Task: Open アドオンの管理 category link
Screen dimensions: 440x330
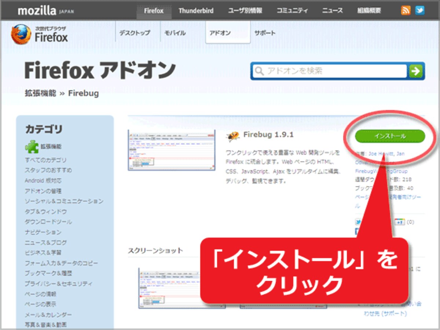Action: (x=43, y=191)
